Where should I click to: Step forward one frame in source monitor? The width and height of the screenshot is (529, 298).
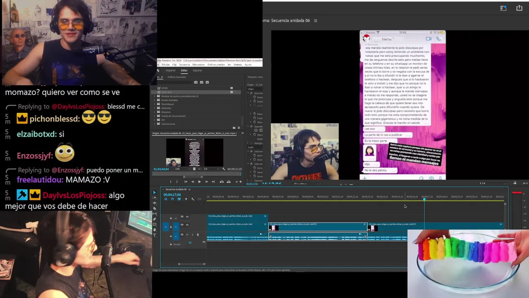[206, 182]
